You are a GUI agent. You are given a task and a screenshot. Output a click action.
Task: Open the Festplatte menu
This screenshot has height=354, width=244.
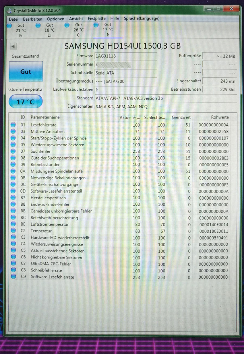(97, 19)
